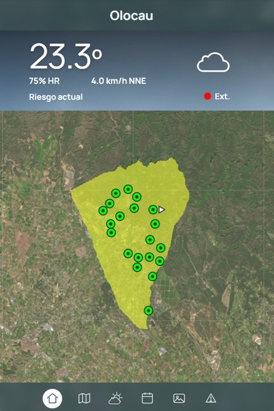Screen dimensions: 274x411
Task: Click the 23.3° temperature reading
Action: click(x=66, y=56)
